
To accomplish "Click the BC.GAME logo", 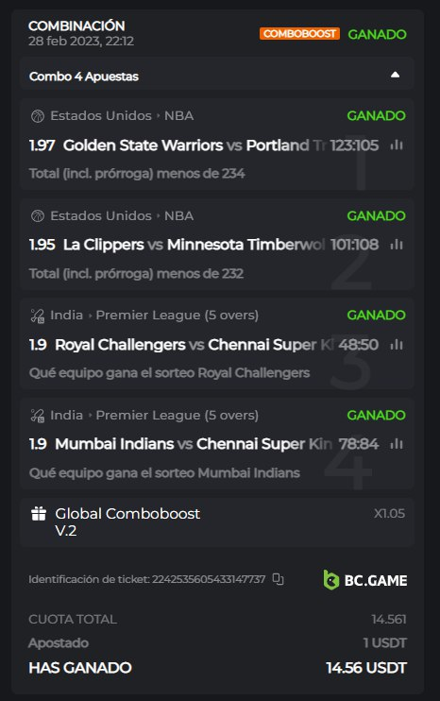I will [365, 580].
